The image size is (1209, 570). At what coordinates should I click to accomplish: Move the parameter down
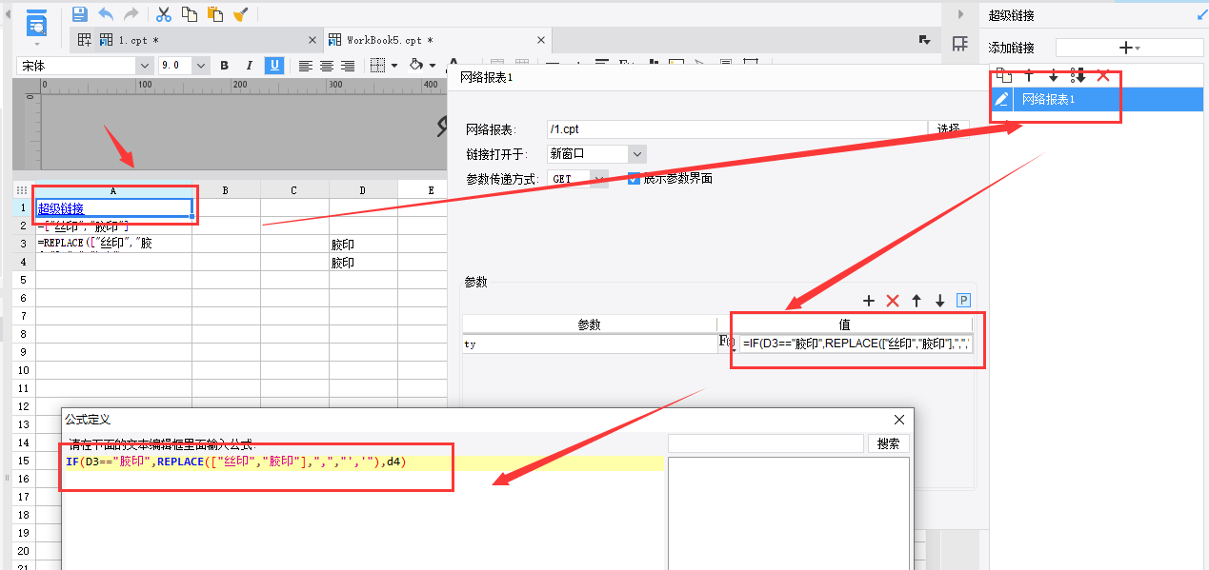click(x=940, y=301)
